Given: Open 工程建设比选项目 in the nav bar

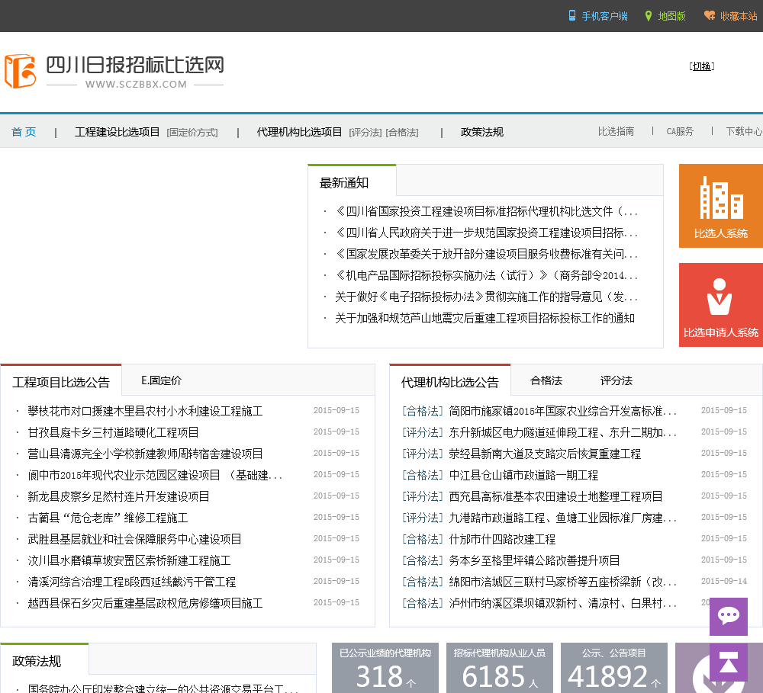Looking at the screenshot, I should pos(118,132).
